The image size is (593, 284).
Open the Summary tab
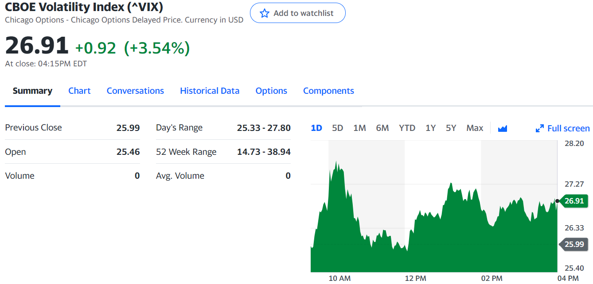[32, 91]
